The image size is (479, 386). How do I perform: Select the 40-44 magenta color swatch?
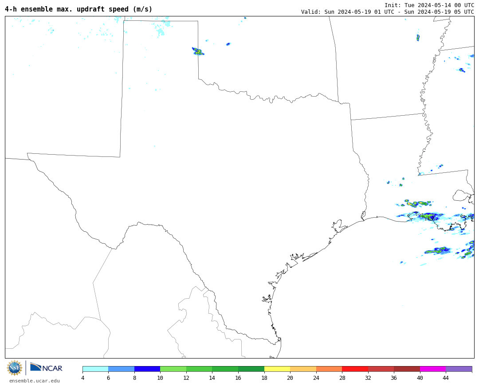point(433,369)
